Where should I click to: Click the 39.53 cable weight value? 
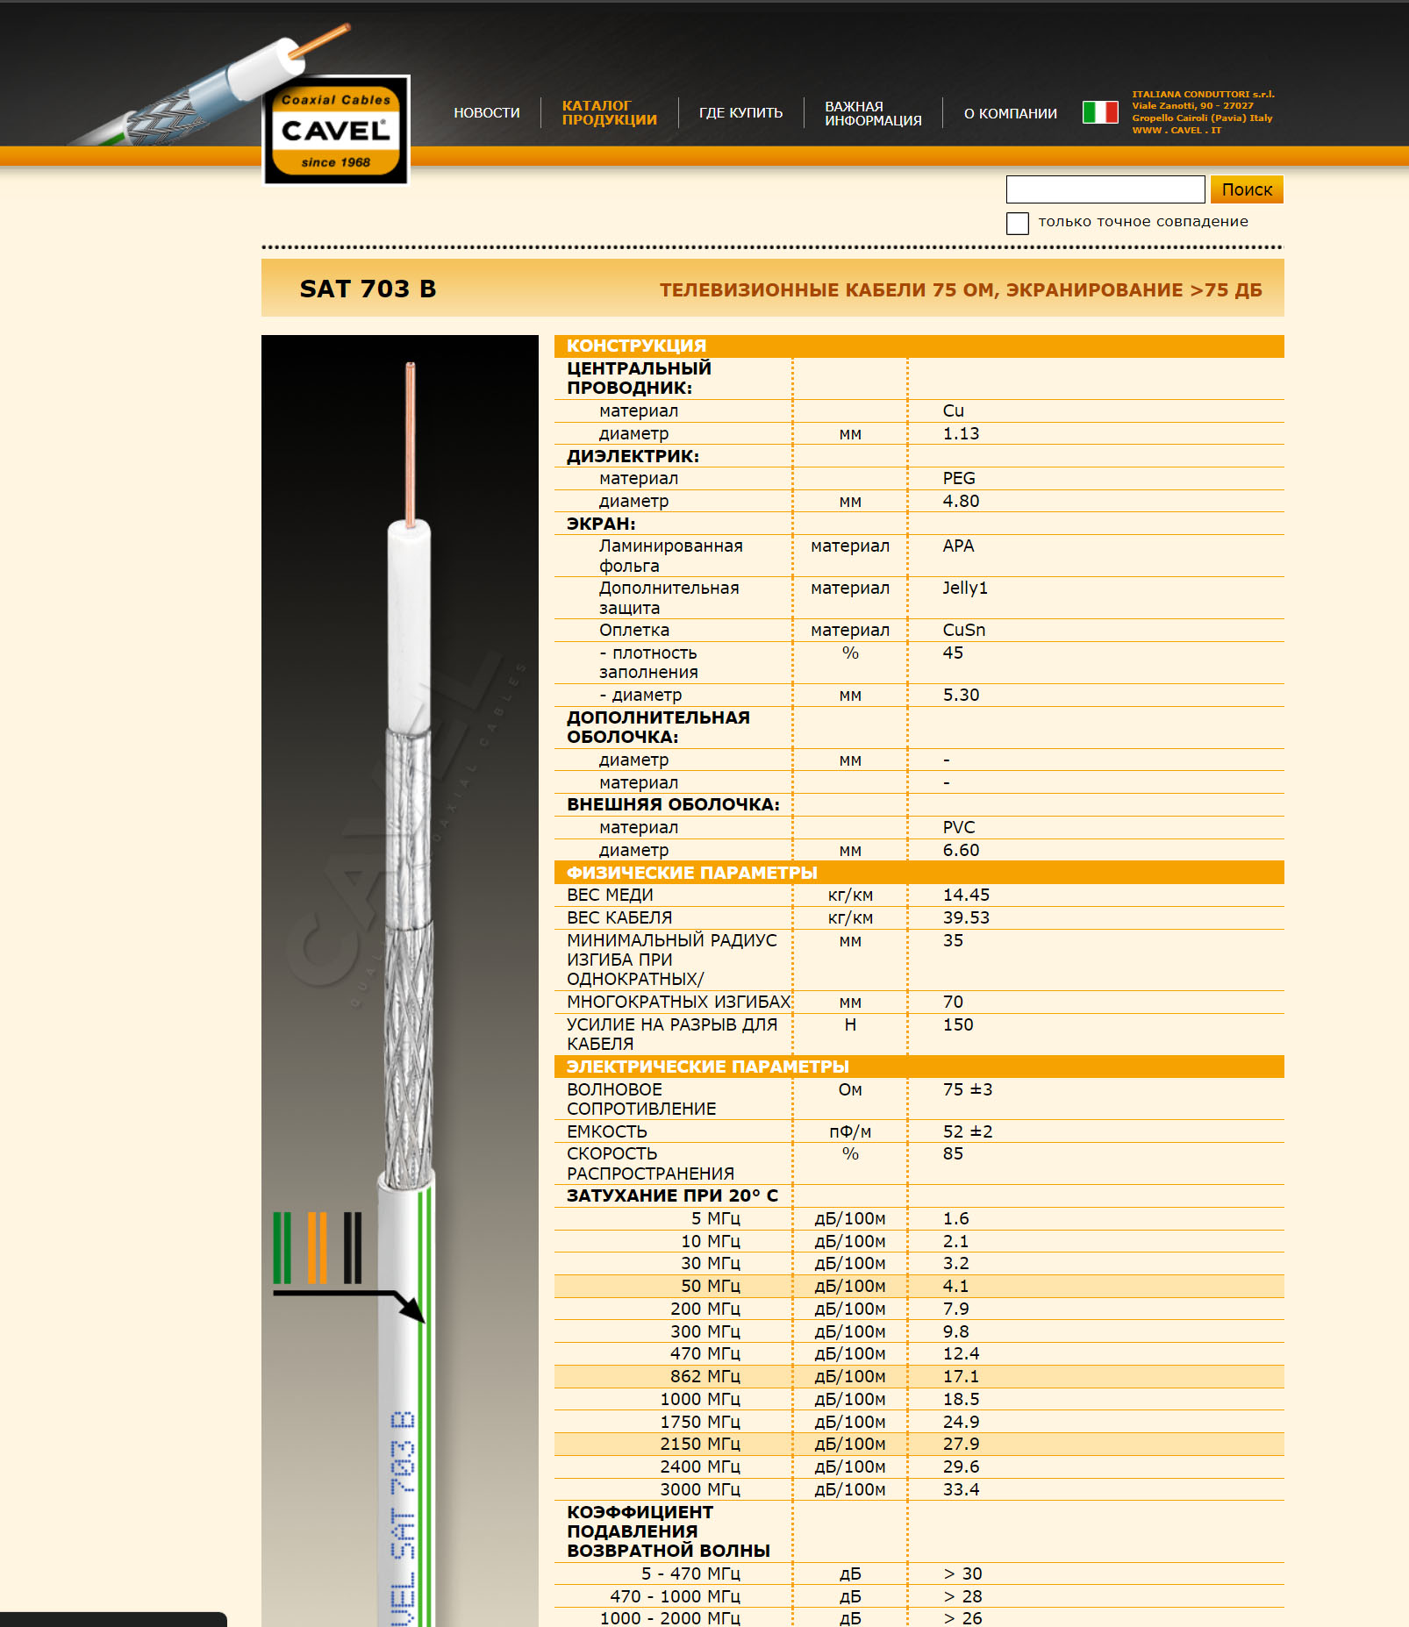(x=966, y=917)
